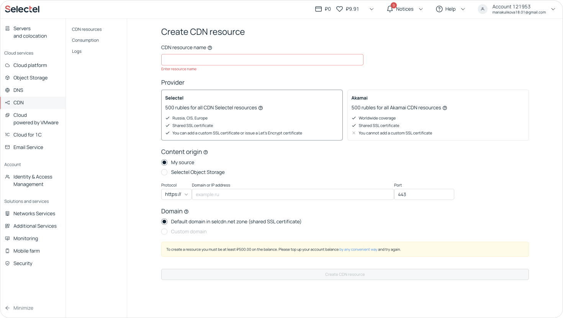This screenshot has height=318, width=563.
Task: Focus the Domain or IP address field
Action: 293,194
